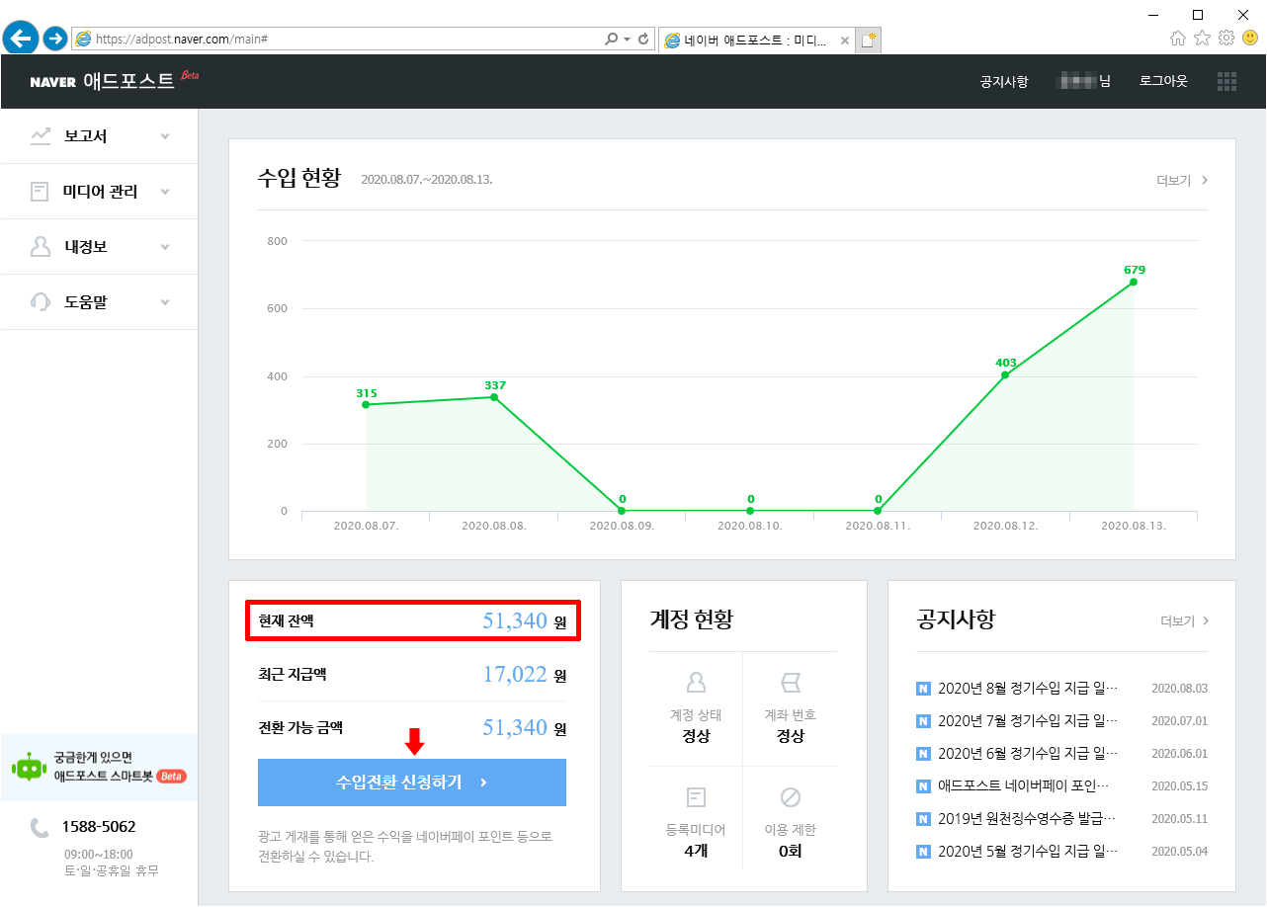Click the 403 data point on chart
Viewport: 1267px width, 907px height.
[x=1005, y=374]
